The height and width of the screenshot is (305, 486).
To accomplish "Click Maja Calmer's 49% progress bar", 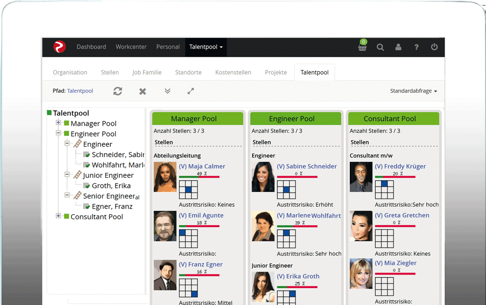I will pyautogui.click(x=199, y=177).
